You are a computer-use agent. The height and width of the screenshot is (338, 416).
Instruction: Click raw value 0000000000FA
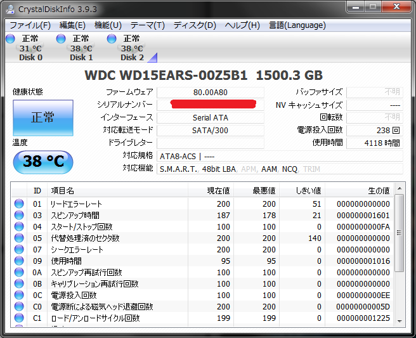(363, 226)
